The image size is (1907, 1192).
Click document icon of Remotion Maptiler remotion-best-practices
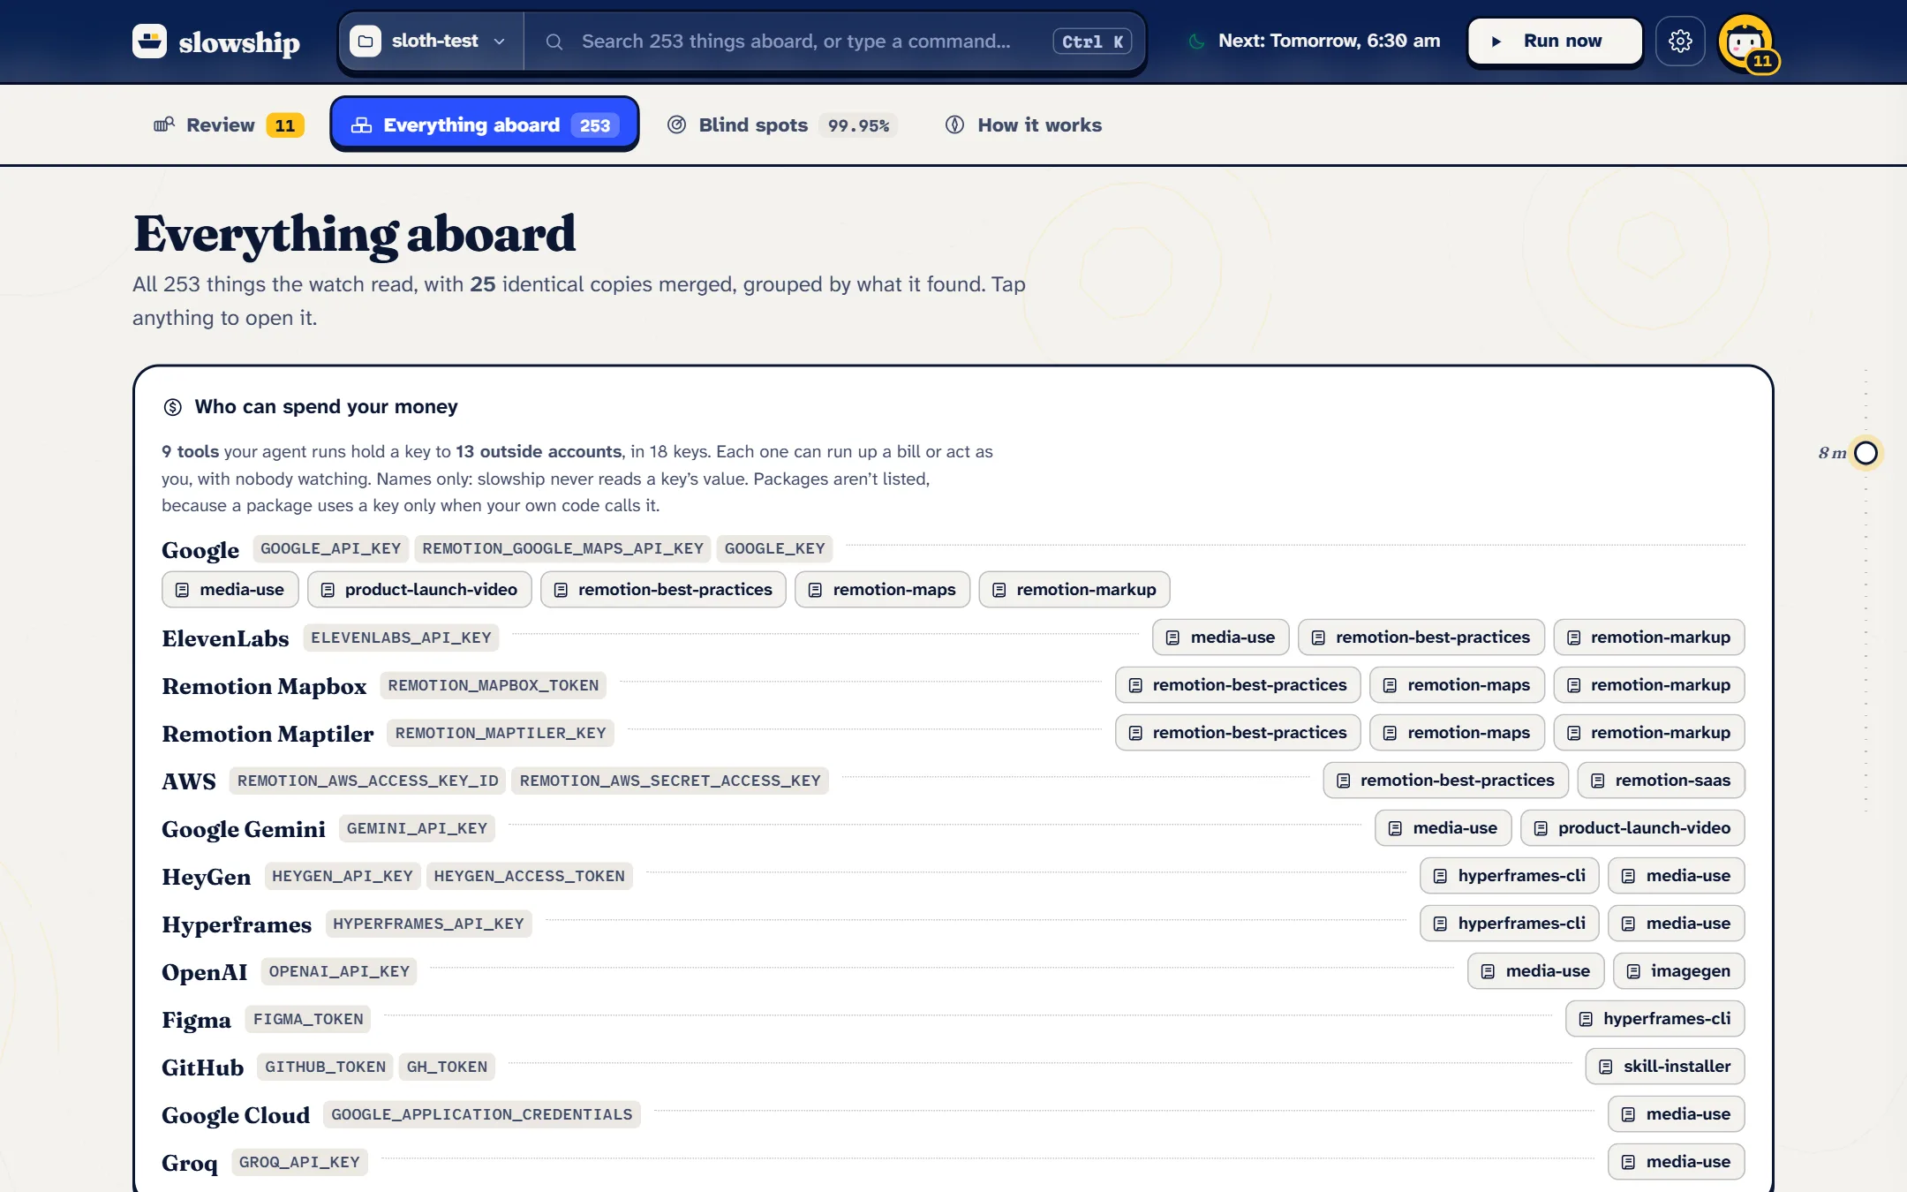coord(1135,733)
